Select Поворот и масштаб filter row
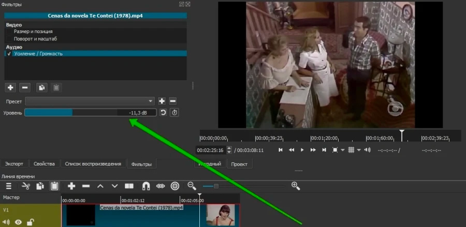The width and height of the screenshot is (466, 227). [x=96, y=39]
